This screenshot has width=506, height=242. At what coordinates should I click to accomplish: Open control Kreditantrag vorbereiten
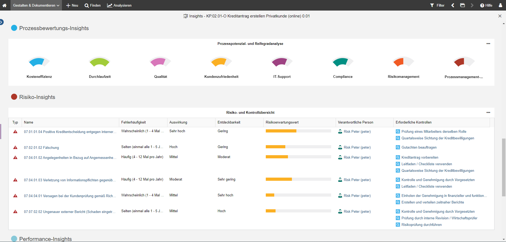point(420,157)
